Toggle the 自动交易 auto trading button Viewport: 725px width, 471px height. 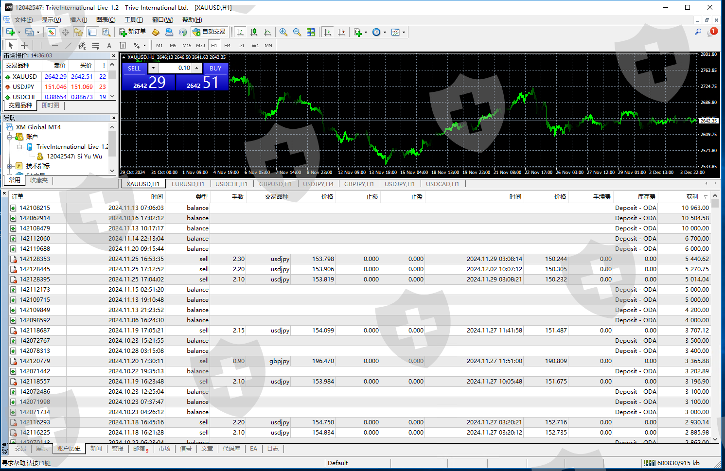(209, 32)
